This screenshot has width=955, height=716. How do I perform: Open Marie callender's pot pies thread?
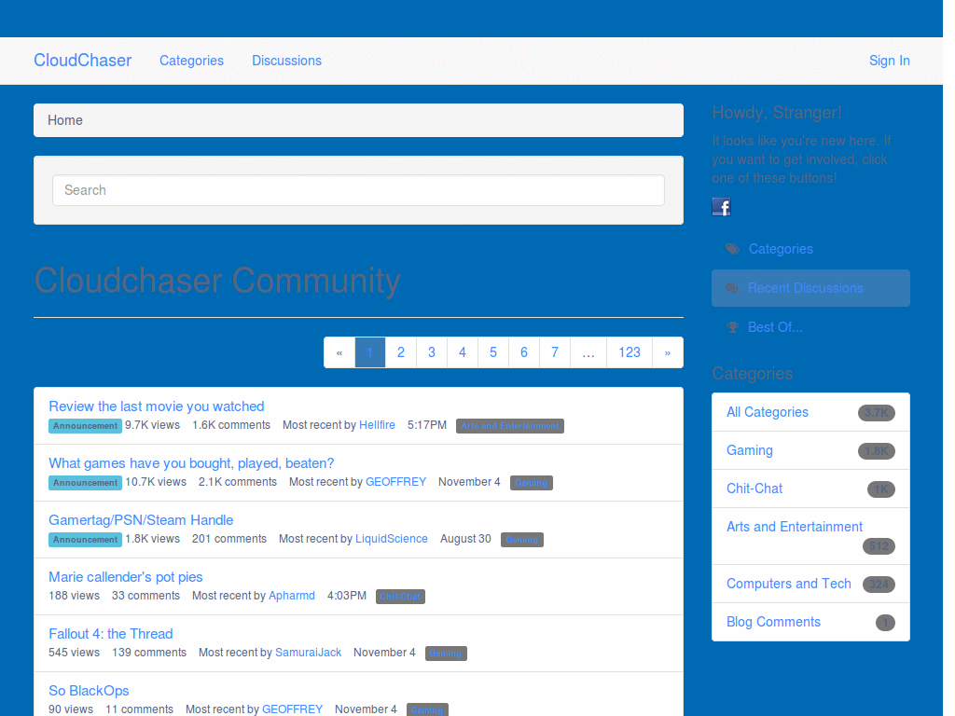[x=126, y=577]
